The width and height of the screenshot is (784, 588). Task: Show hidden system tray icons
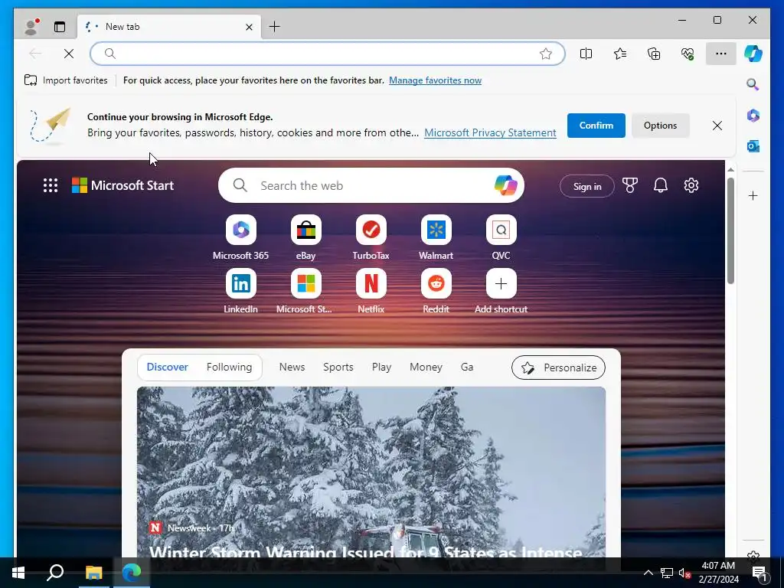(648, 573)
